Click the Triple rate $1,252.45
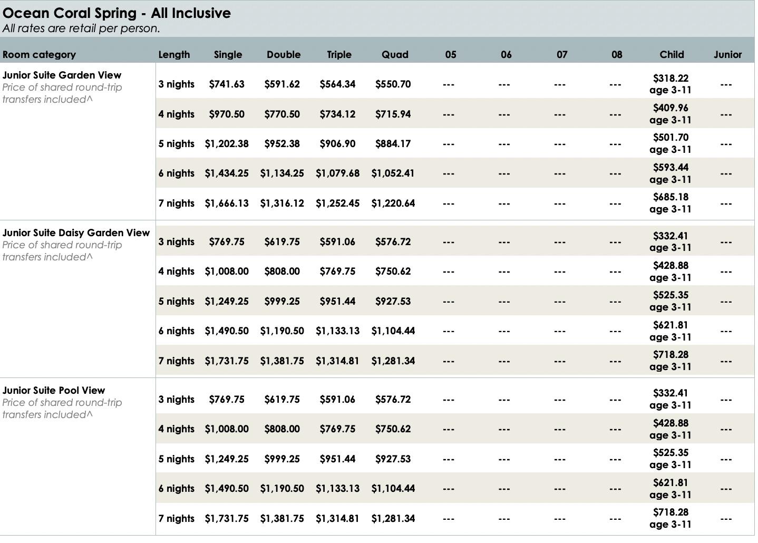The width and height of the screenshot is (758, 543). (x=337, y=203)
